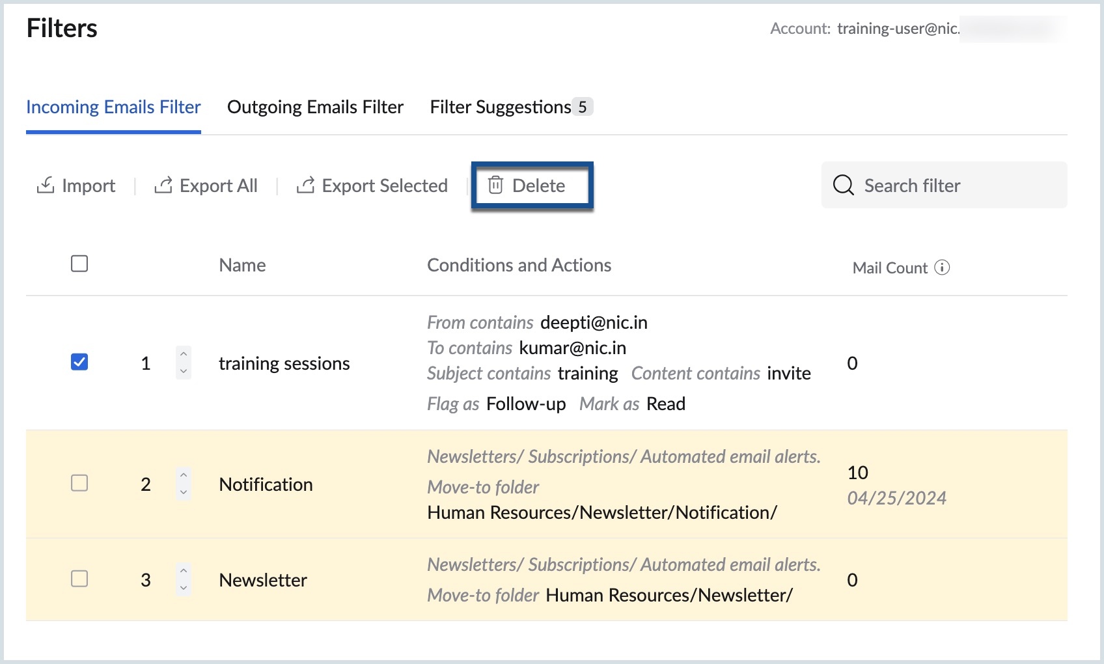
Task: Click the Export All arrow icon
Action: pyautogui.click(x=163, y=186)
